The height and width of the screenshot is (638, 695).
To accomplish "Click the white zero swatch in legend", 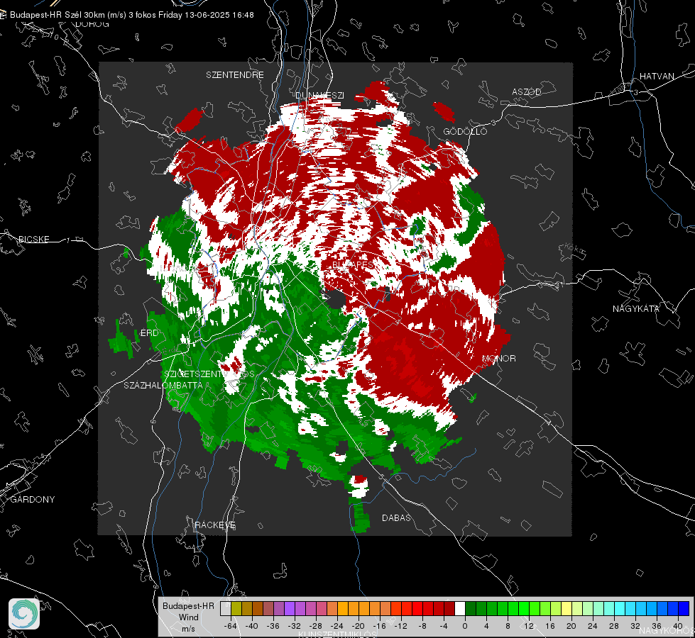I will pos(460,609).
